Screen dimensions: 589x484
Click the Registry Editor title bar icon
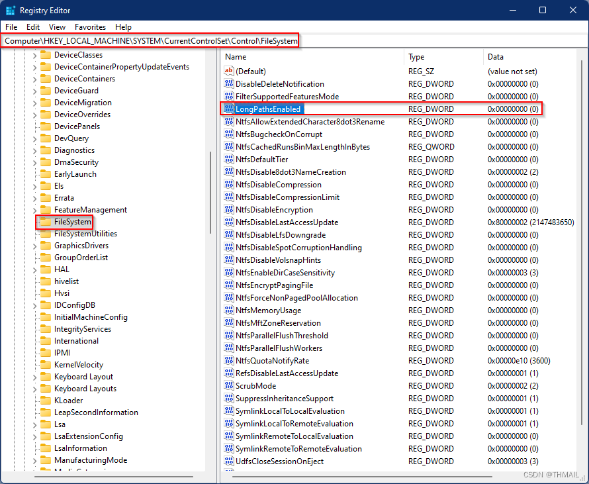[10, 10]
